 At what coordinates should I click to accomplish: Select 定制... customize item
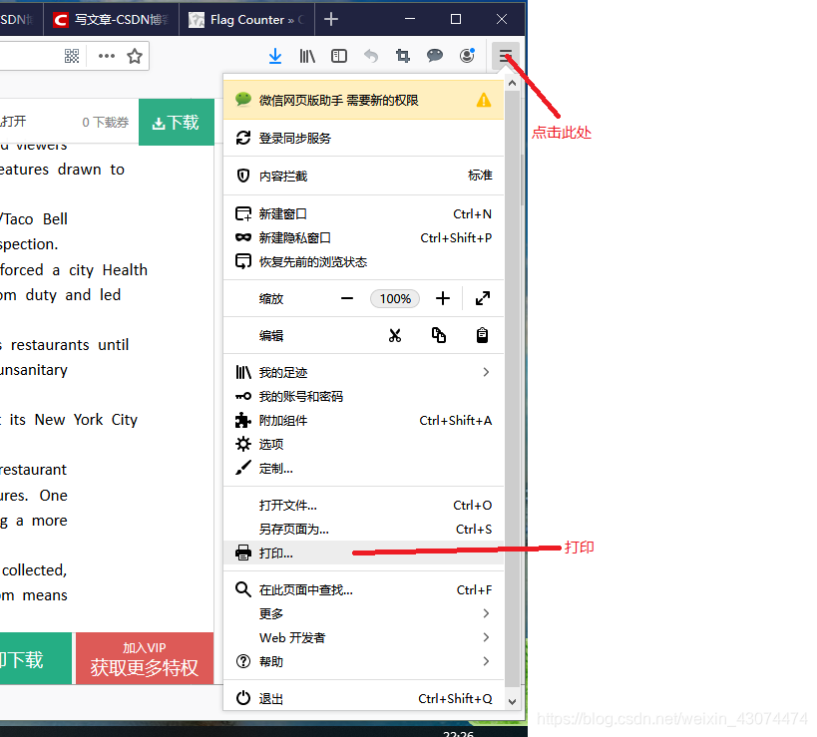[364, 469]
